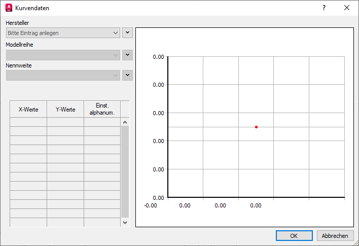Click the arrow button beside Modellreihe
The image size is (359, 246).
[x=128, y=55]
